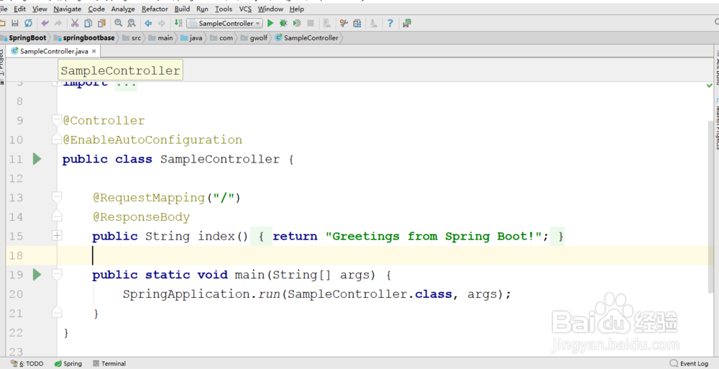The image size is (719, 369).
Task: Open the Event Log
Action: pos(690,363)
